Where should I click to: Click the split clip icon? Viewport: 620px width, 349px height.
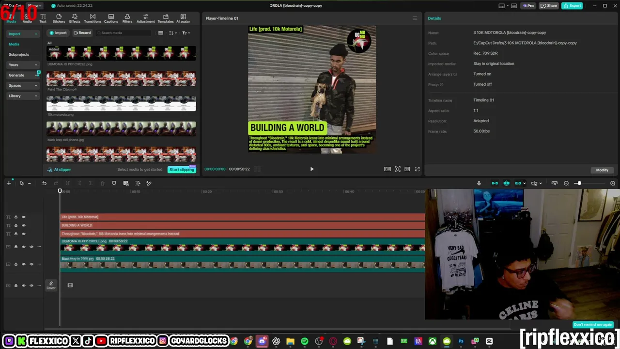point(68,183)
